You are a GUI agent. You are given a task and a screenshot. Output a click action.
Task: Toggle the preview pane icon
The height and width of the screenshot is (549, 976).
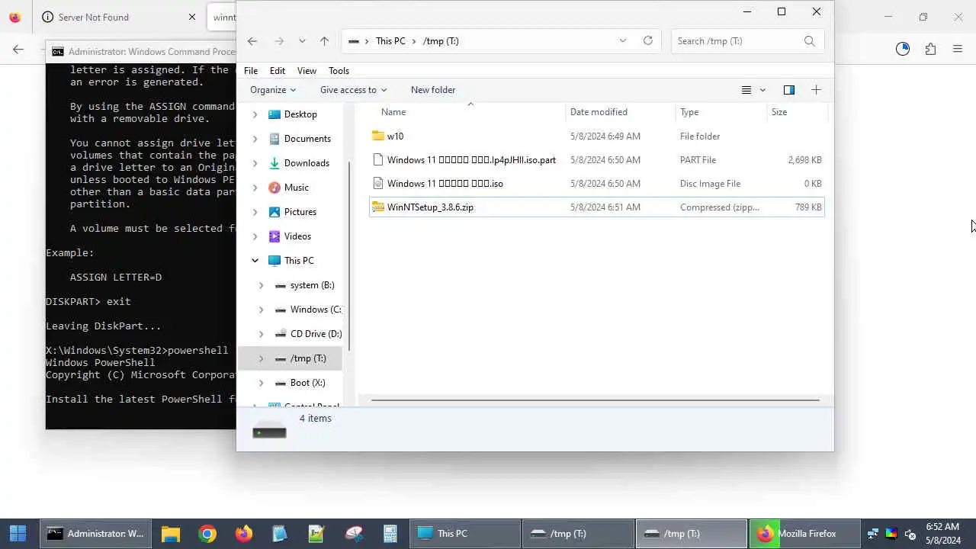789,90
